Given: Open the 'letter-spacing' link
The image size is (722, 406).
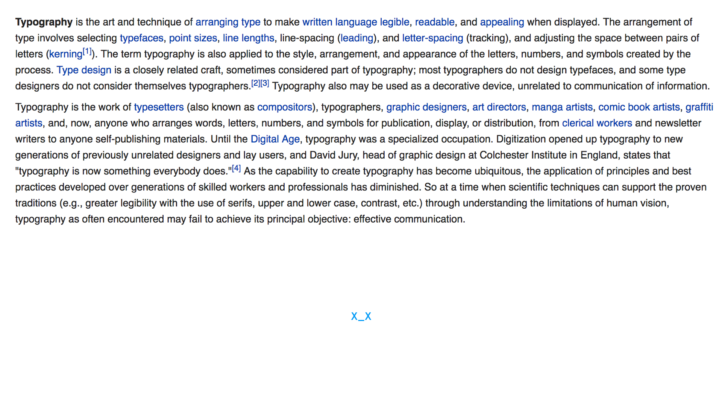Looking at the screenshot, I should [x=432, y=38].
